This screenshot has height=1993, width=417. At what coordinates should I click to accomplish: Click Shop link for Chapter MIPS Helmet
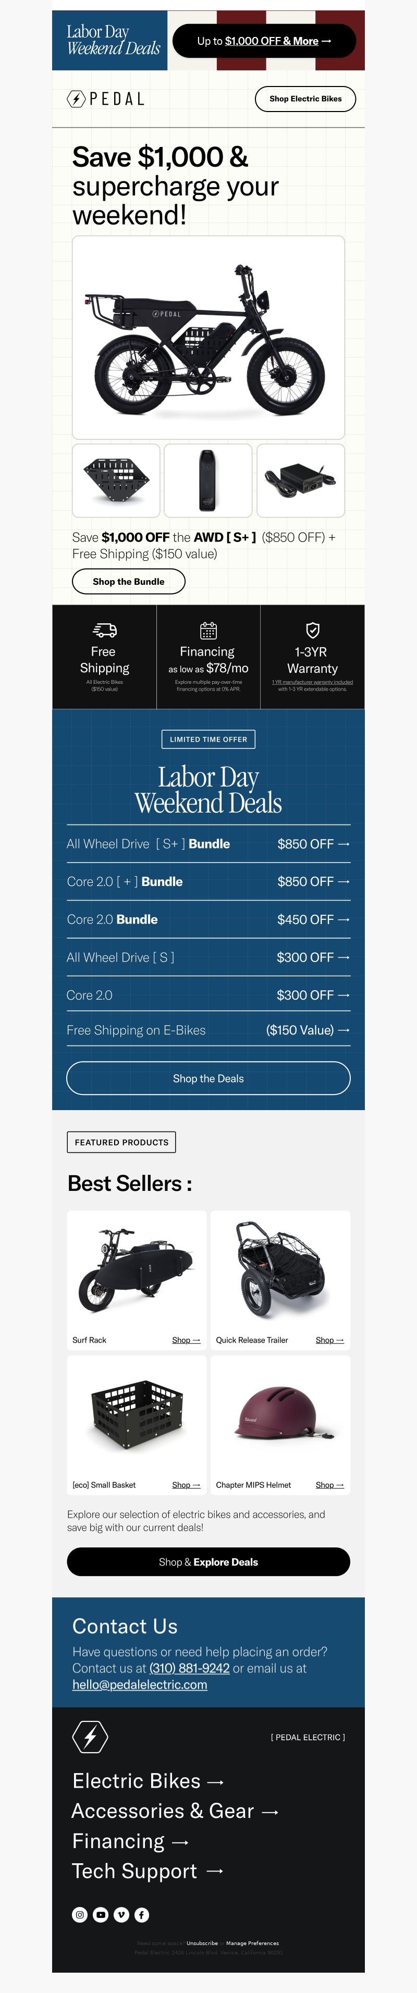[329, 1485]
